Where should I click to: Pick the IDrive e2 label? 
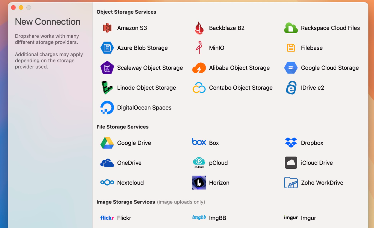coord(312,87)
